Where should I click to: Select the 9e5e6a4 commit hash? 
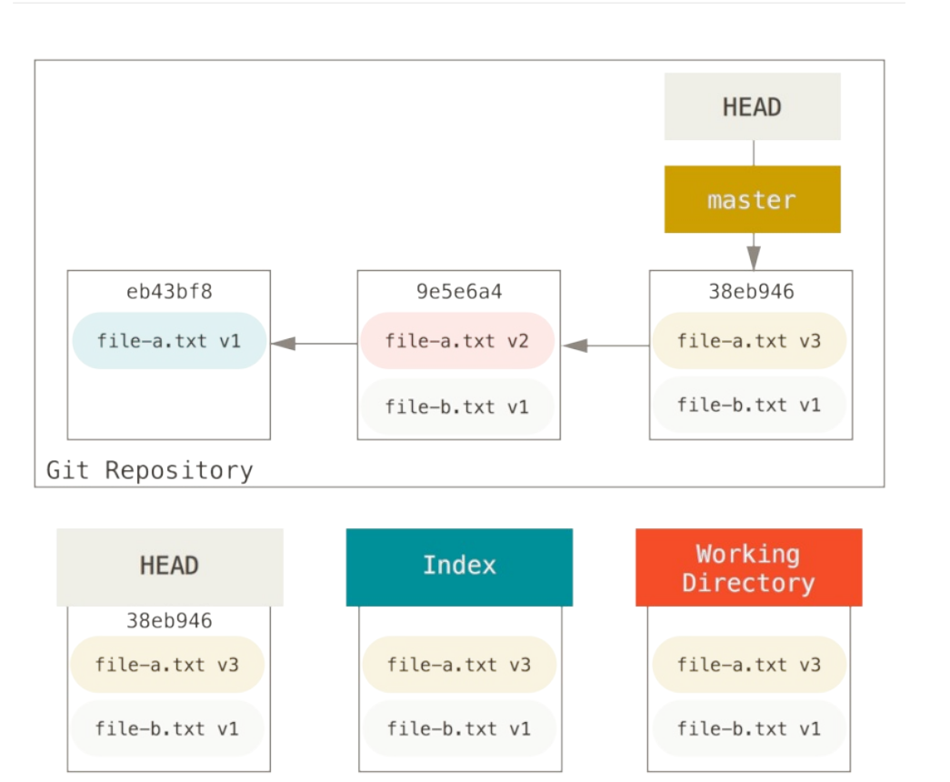458,292
